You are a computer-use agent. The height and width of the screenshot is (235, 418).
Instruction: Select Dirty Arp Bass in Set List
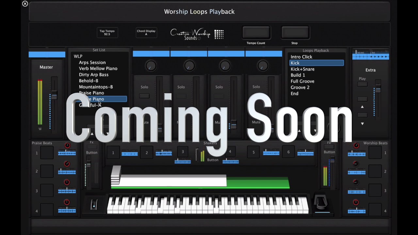click(93, 75)
